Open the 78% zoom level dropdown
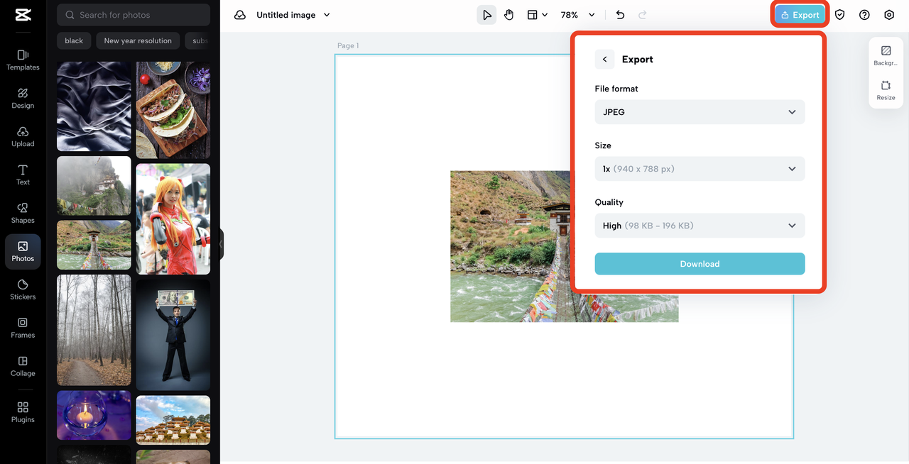Viewport: 909px width, 464px height. [577, 15]
